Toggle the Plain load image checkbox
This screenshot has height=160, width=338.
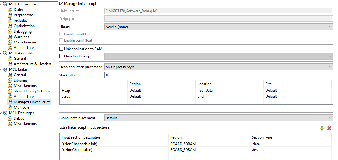(61, 56)
